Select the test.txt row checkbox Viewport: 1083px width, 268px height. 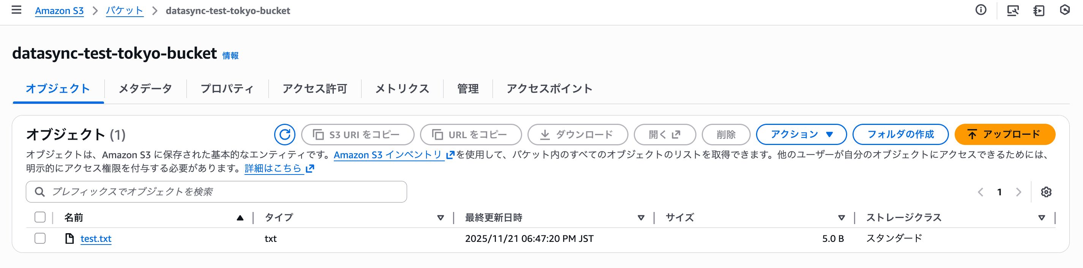pyautogui.click(x=40, y=238)
